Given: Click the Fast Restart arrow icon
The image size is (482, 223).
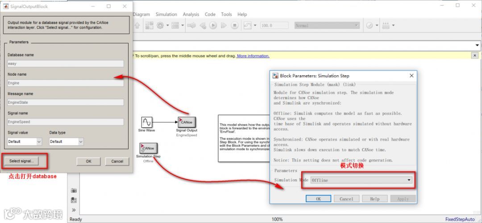Looking at the screenshot, I should point(191,26).
